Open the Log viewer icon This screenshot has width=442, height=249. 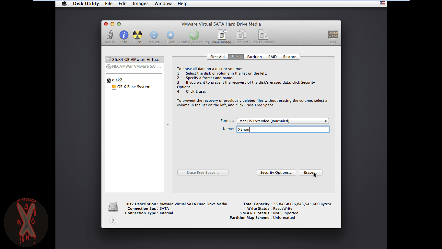(x=333, y=35)
